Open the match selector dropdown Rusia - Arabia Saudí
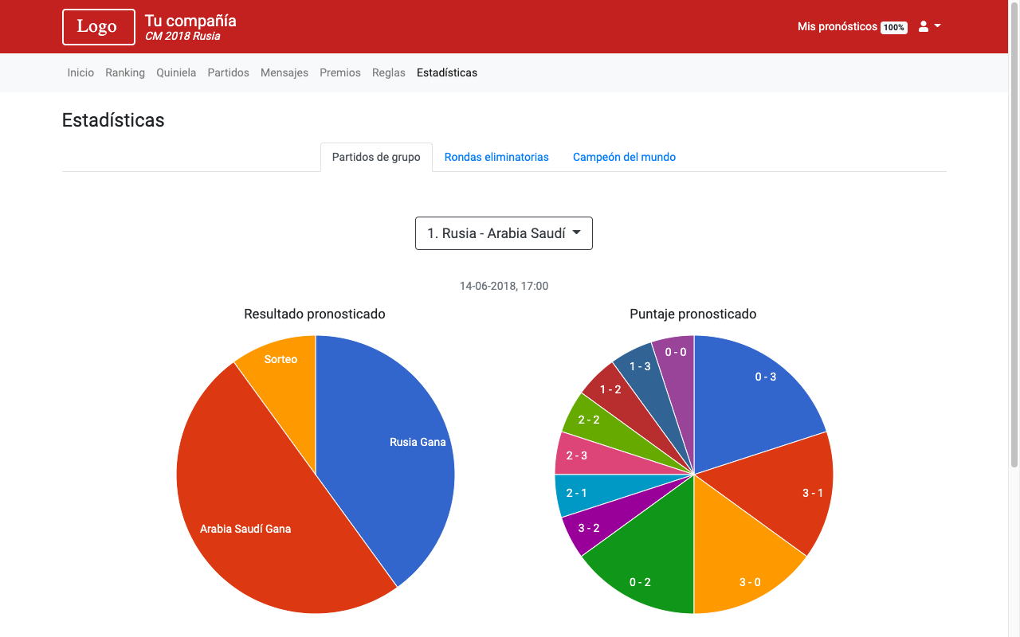This screenshot has height=637, width=1020. click(x=504, y=233)
